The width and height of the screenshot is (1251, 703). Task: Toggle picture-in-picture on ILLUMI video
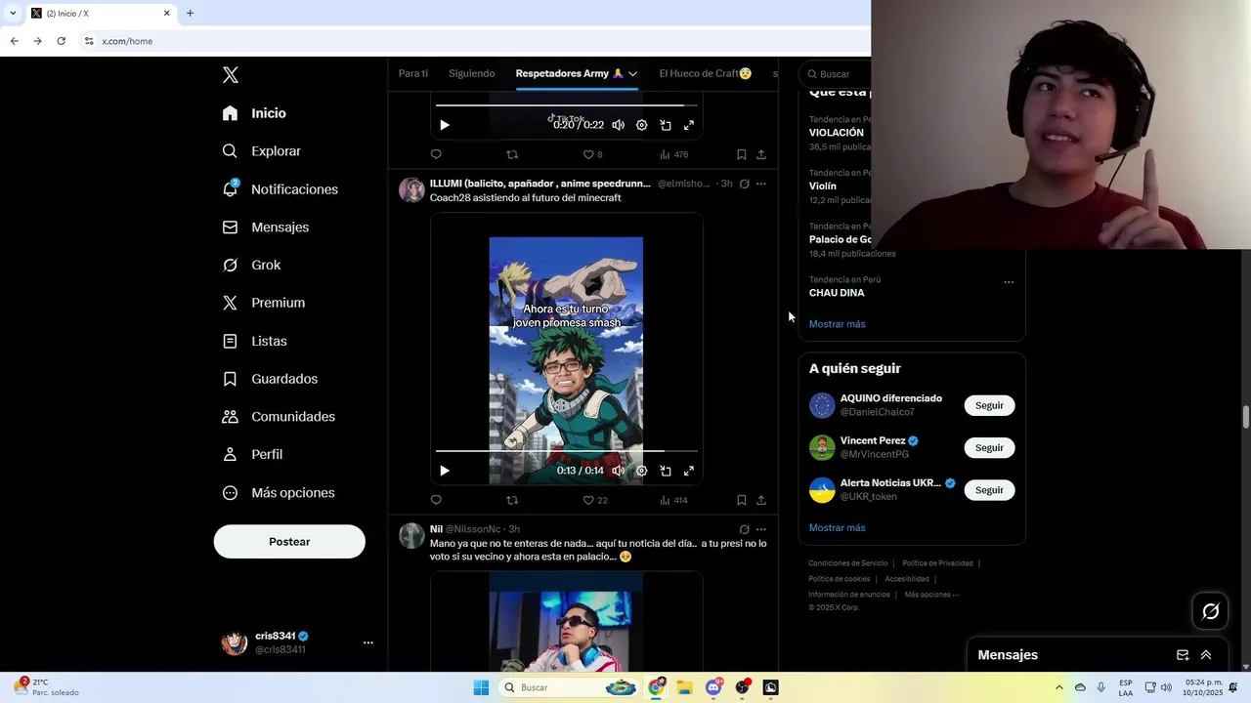coord(666,471)
